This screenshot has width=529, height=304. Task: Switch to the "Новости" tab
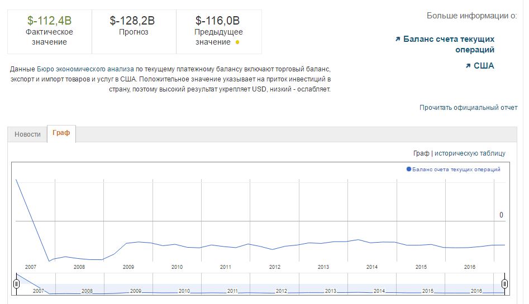click(27, 134)
